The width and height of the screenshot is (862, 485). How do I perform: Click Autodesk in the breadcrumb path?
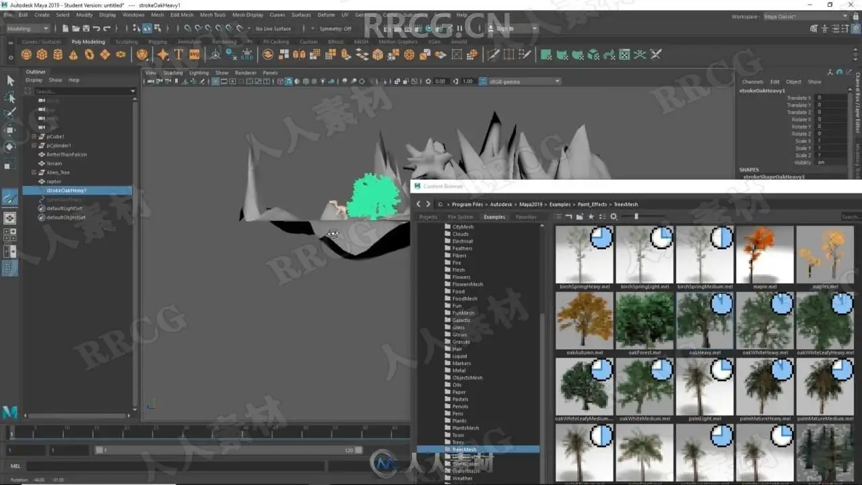point(501,204)
